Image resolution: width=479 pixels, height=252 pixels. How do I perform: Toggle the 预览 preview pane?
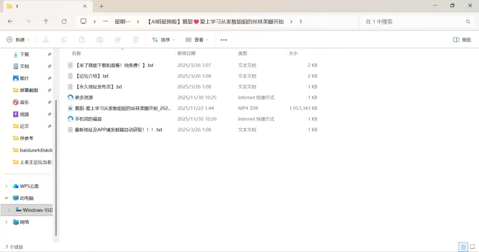(x=462, y=40)
